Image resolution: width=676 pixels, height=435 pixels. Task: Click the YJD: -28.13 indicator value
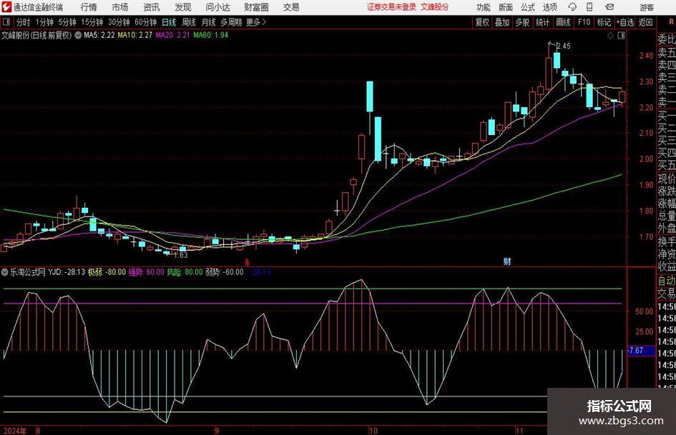[67, 272]
